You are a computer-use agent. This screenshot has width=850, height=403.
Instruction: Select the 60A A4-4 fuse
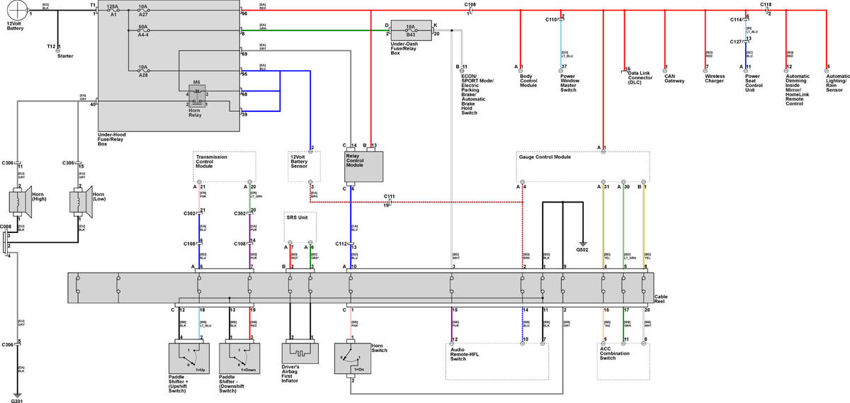pos(143,31)
